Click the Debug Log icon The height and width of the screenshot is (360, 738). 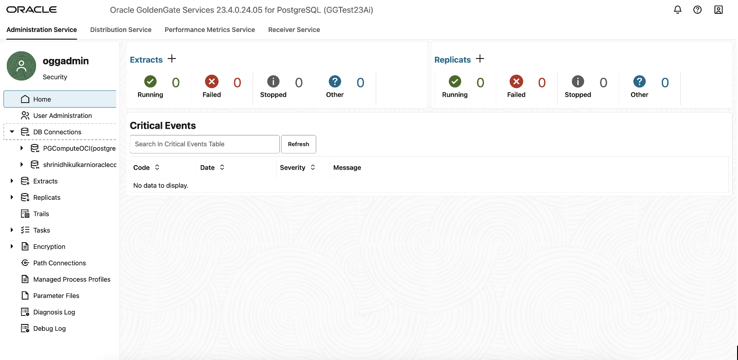25,328
